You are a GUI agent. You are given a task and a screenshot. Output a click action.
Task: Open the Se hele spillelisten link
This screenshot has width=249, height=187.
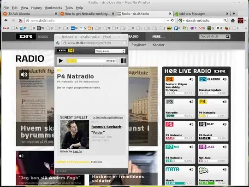pyautogui.click(x=108, y=117)
